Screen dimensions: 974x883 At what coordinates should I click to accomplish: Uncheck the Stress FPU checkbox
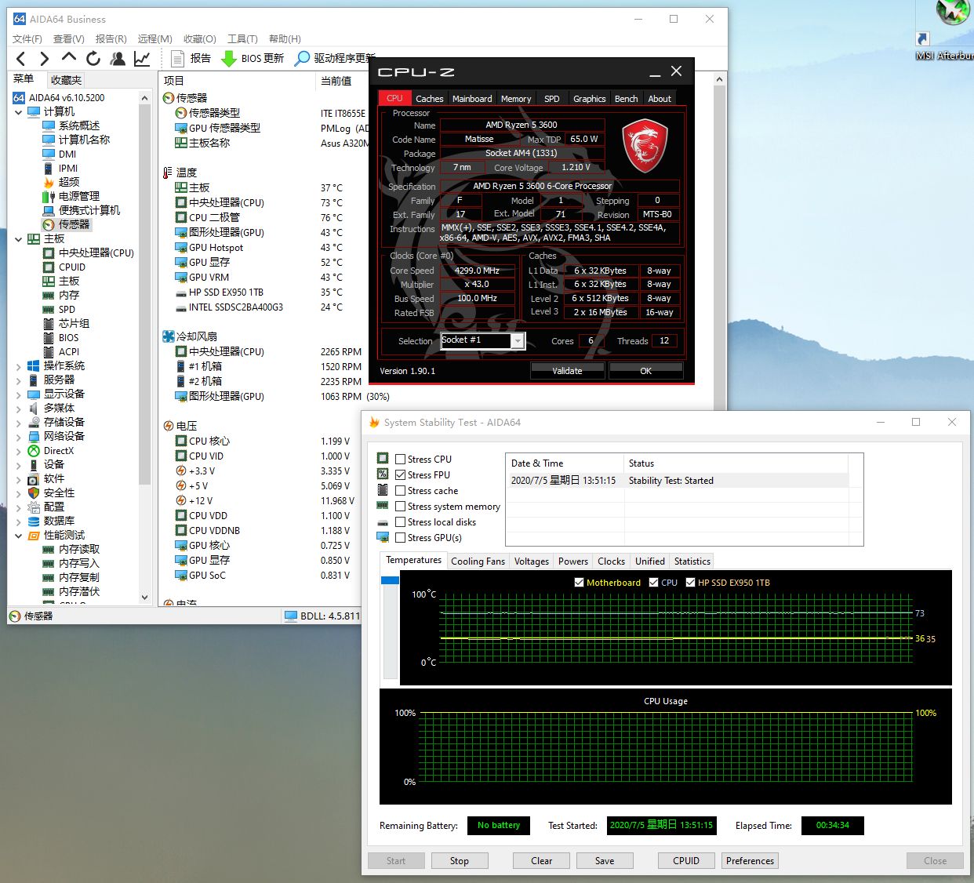401,475
